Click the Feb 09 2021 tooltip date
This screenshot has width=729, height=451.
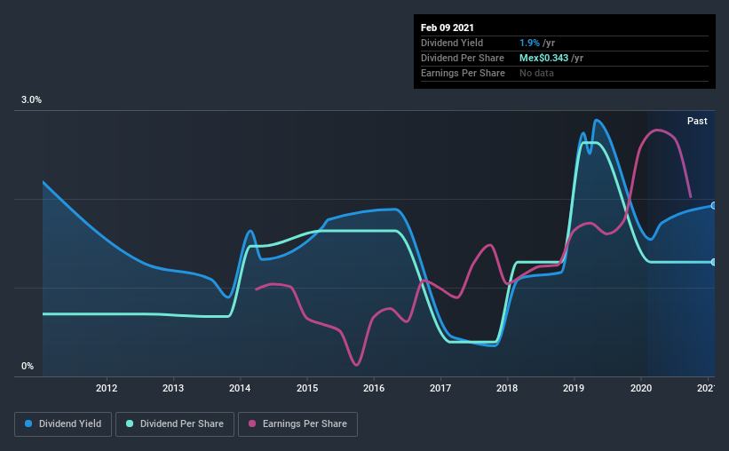tap(448, 28)
